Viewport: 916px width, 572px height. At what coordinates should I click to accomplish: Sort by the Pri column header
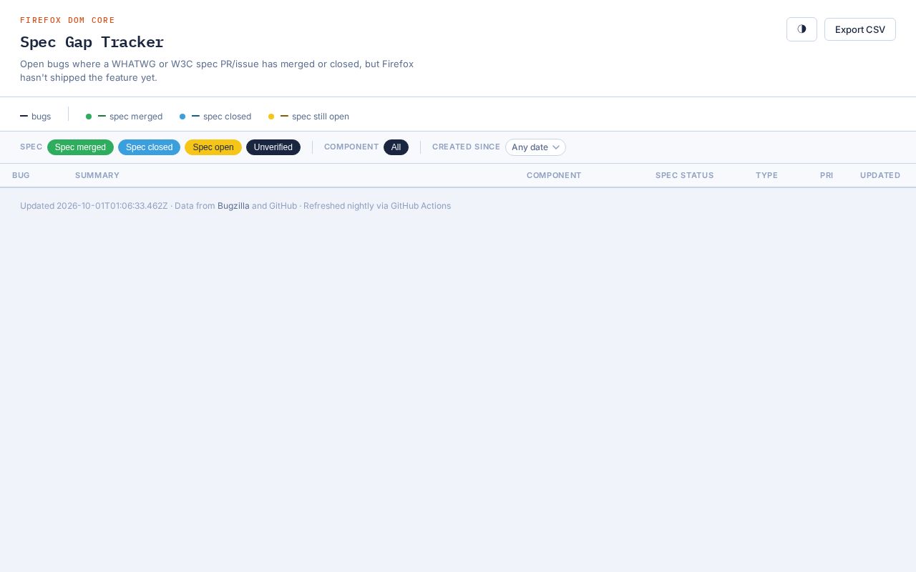coord(827,175)
